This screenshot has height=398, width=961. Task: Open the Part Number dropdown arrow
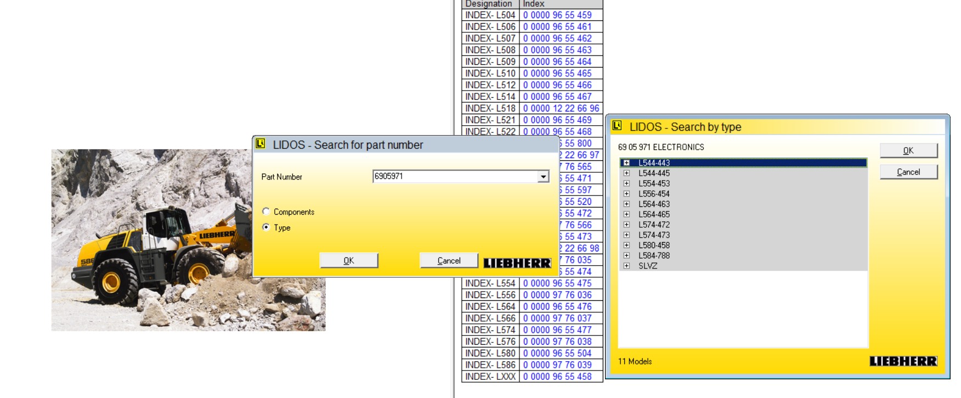tap(543, 177)
